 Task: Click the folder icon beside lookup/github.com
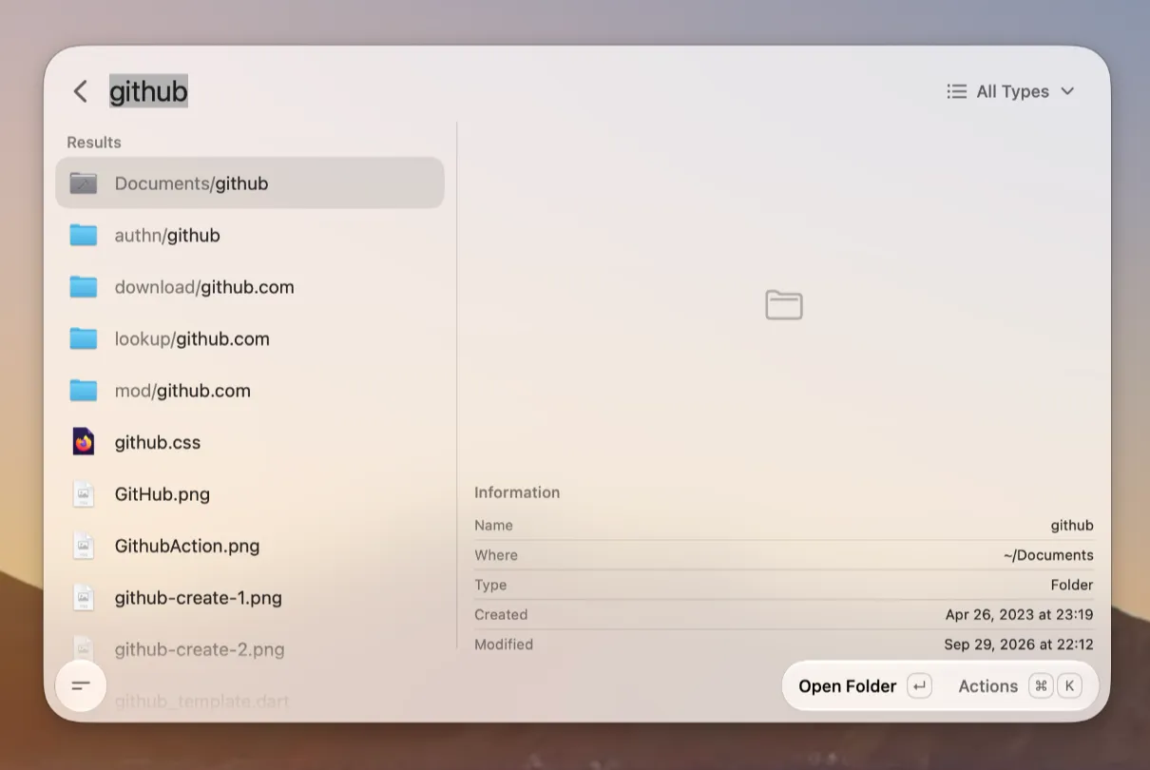coord(84,338)
